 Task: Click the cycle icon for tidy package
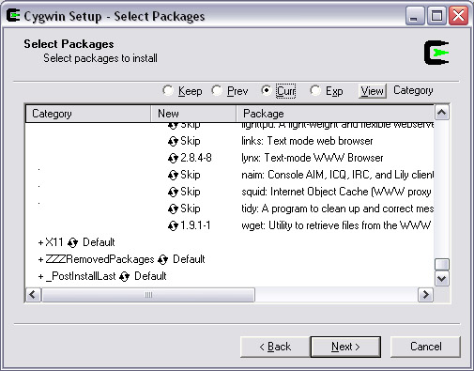pyautogui.click(x=173, y=209)
